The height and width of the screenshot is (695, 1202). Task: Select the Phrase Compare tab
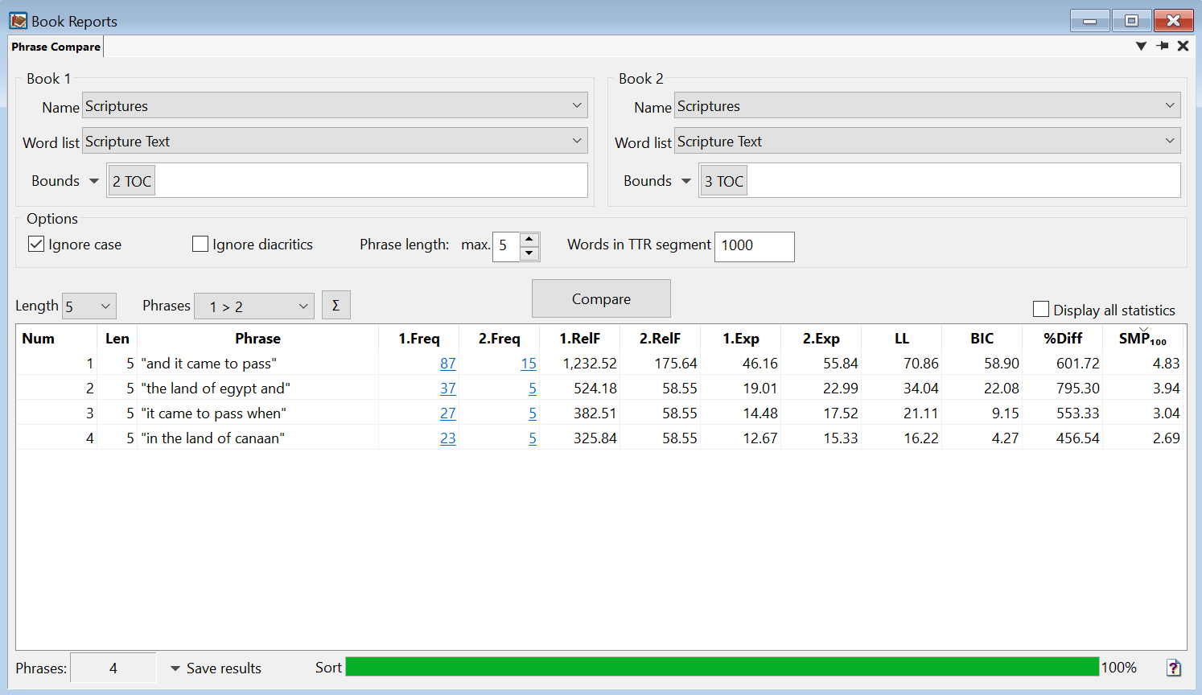point(56,47)
